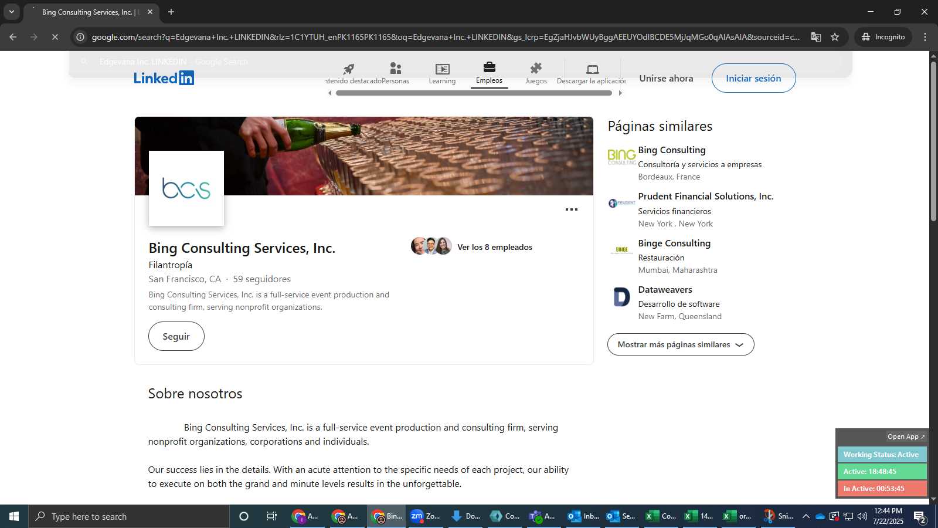Open Snipping Tool from taskbar

tap(778, 516)
